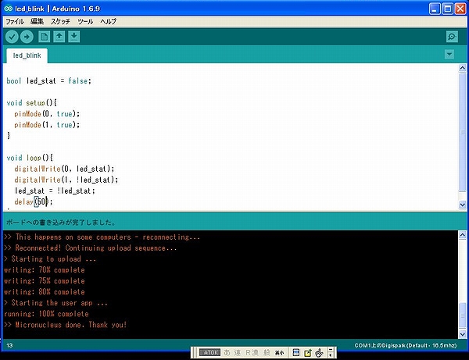
Task: Click the Verify checkmark button
Action: (x=12, y=37)
